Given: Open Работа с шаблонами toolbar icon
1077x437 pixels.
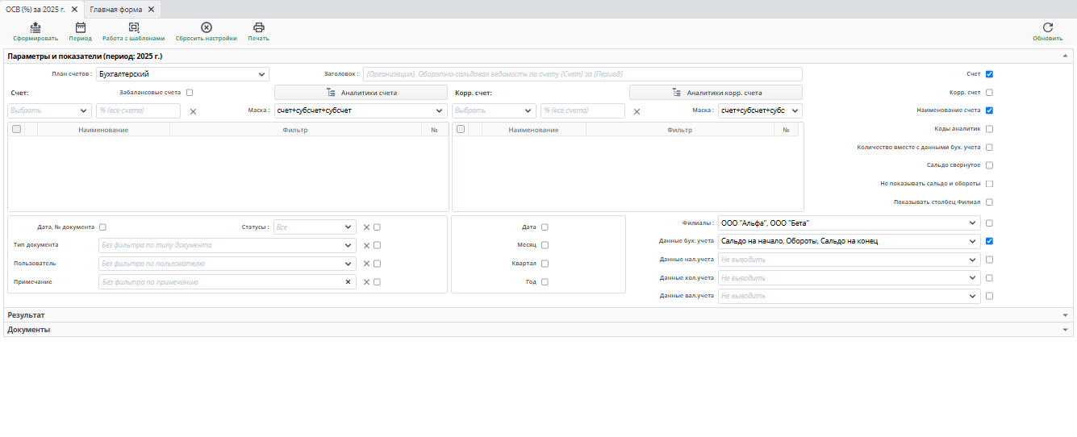Looking at the screenshot, I should click(x=134, y=28).
